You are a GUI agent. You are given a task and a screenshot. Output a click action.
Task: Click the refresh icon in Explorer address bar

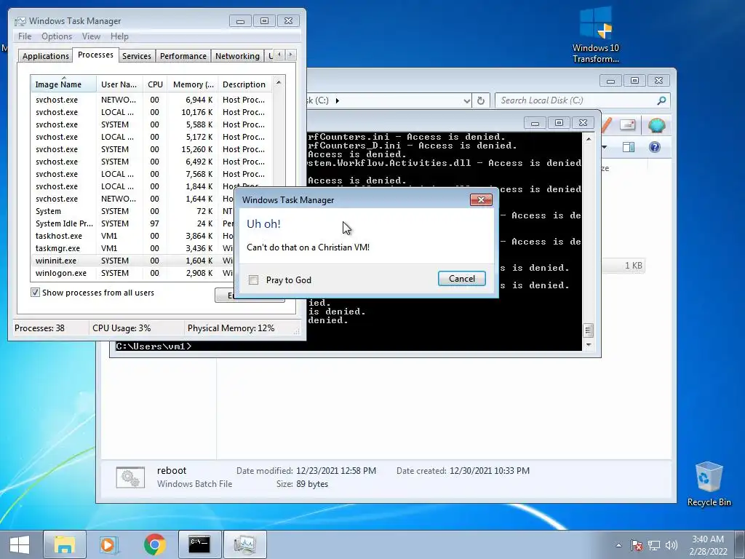481,100
